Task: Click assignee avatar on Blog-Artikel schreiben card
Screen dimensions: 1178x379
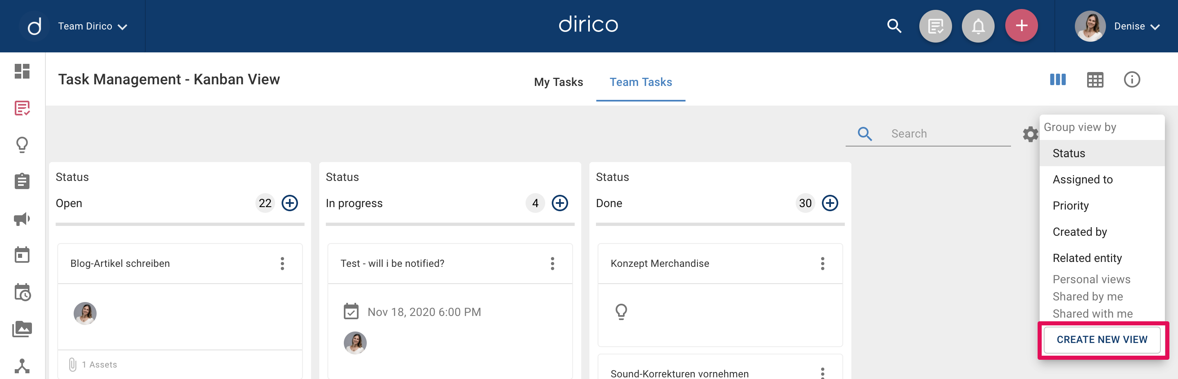Action: tap(85, 313)
